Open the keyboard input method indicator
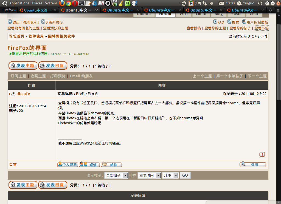 (x=198, y=3)
